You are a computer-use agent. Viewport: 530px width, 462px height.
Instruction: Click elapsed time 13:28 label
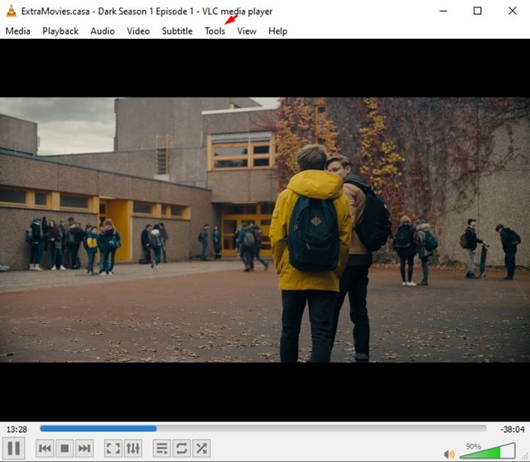pyautogui.click(x=17, y=430)
